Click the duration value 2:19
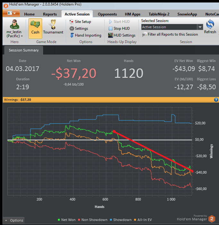This screenshot has width=219, height=225. tap(22, 87)
